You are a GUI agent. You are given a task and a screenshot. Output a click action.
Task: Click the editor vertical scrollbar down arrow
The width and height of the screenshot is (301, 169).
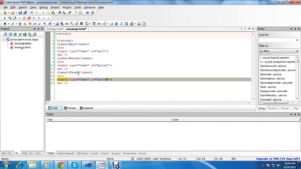[x=253, y=99]
